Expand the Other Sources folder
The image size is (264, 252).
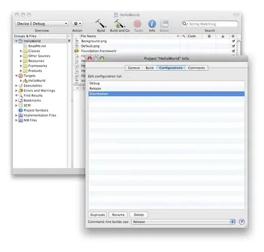coord(21,56)
